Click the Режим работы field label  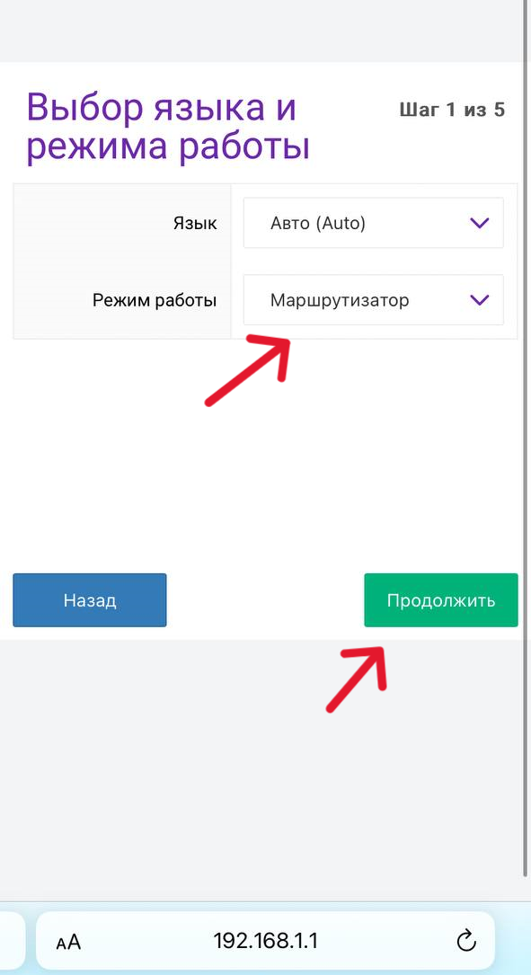(x=155, y=301)
